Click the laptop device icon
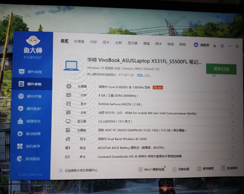244x194 pixels. tap(71, 65)
